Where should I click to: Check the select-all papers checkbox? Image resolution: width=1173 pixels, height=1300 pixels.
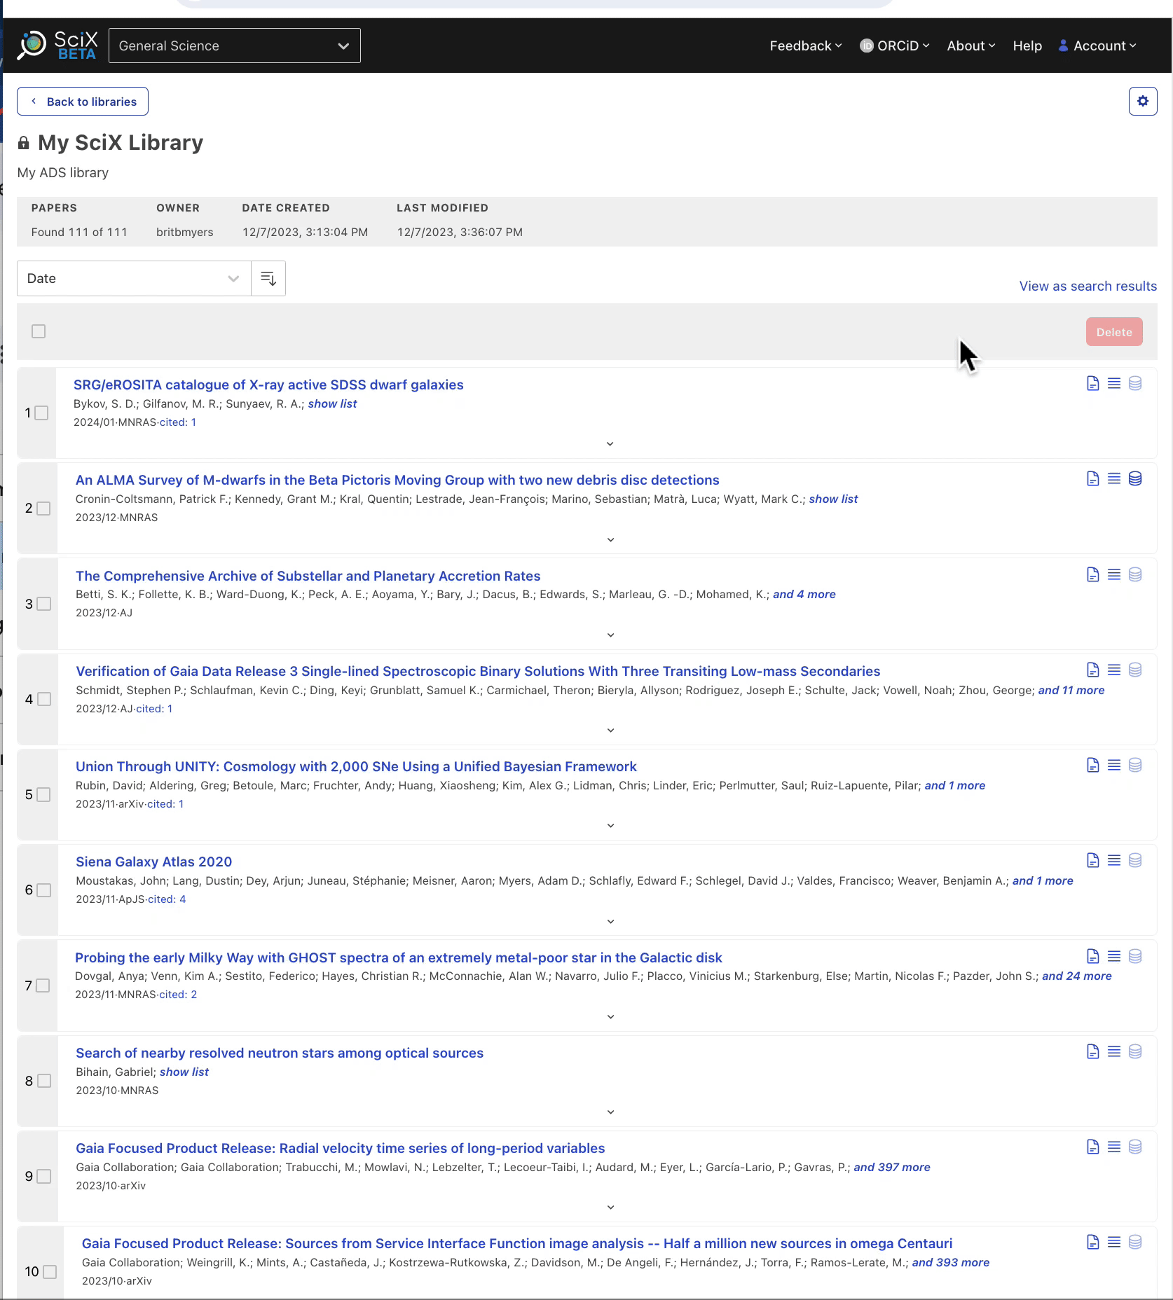pyautogui.click(x=39, y=331)
